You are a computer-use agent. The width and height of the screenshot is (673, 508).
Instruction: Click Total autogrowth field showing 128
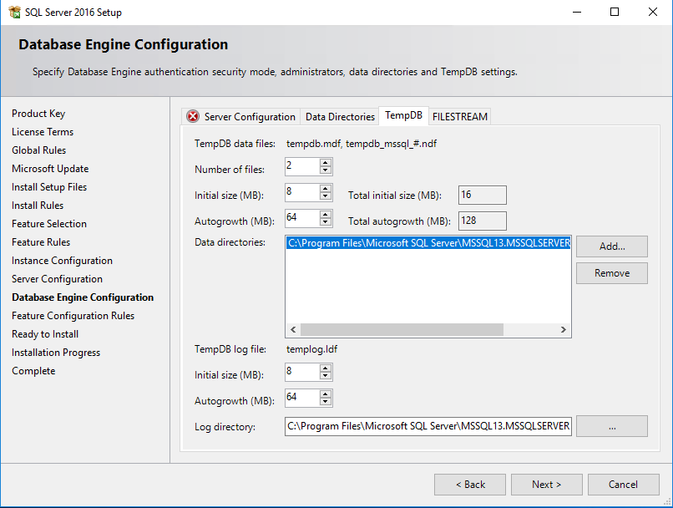483,221
